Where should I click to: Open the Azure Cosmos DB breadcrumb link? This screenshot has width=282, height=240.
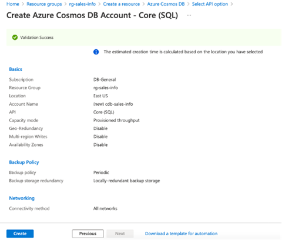coord(166,4)
